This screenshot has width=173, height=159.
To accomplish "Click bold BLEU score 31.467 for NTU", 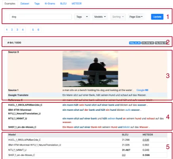I will 126,150.
